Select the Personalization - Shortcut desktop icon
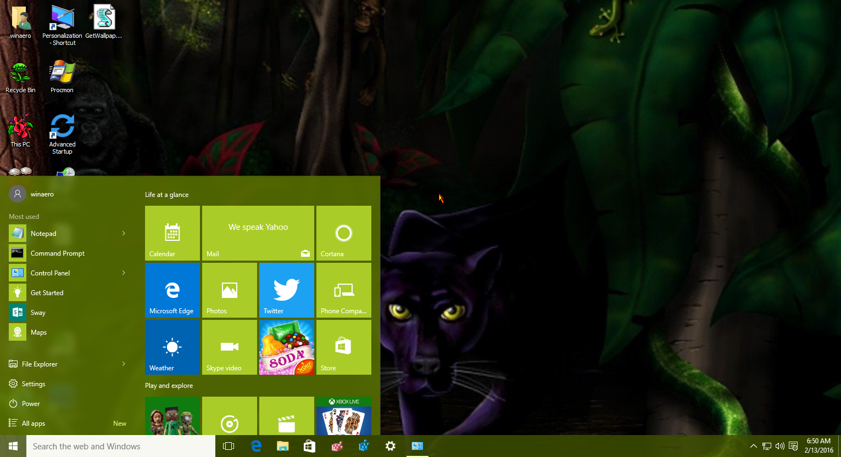The image size is (841, 457). pos(62,25)
